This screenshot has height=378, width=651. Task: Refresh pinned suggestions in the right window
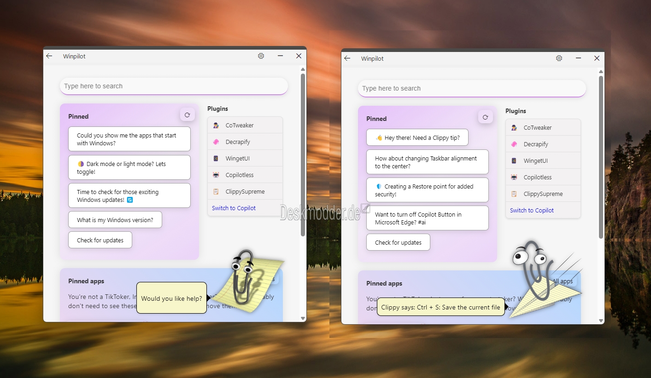click(485, 118)
